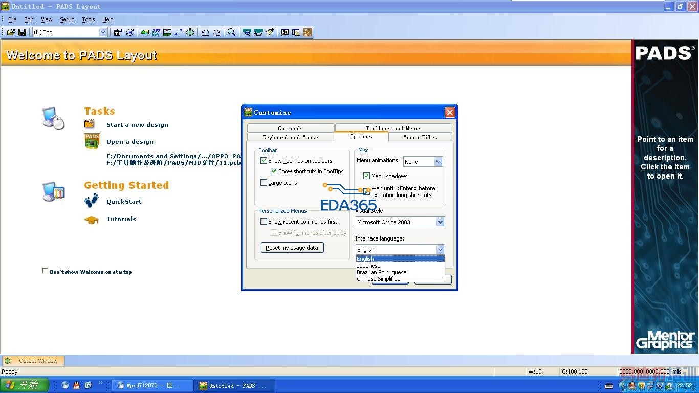This screenshot has height=393, width=699.
Task: Open the Properties toolbar icon
Action: (118, 32)
